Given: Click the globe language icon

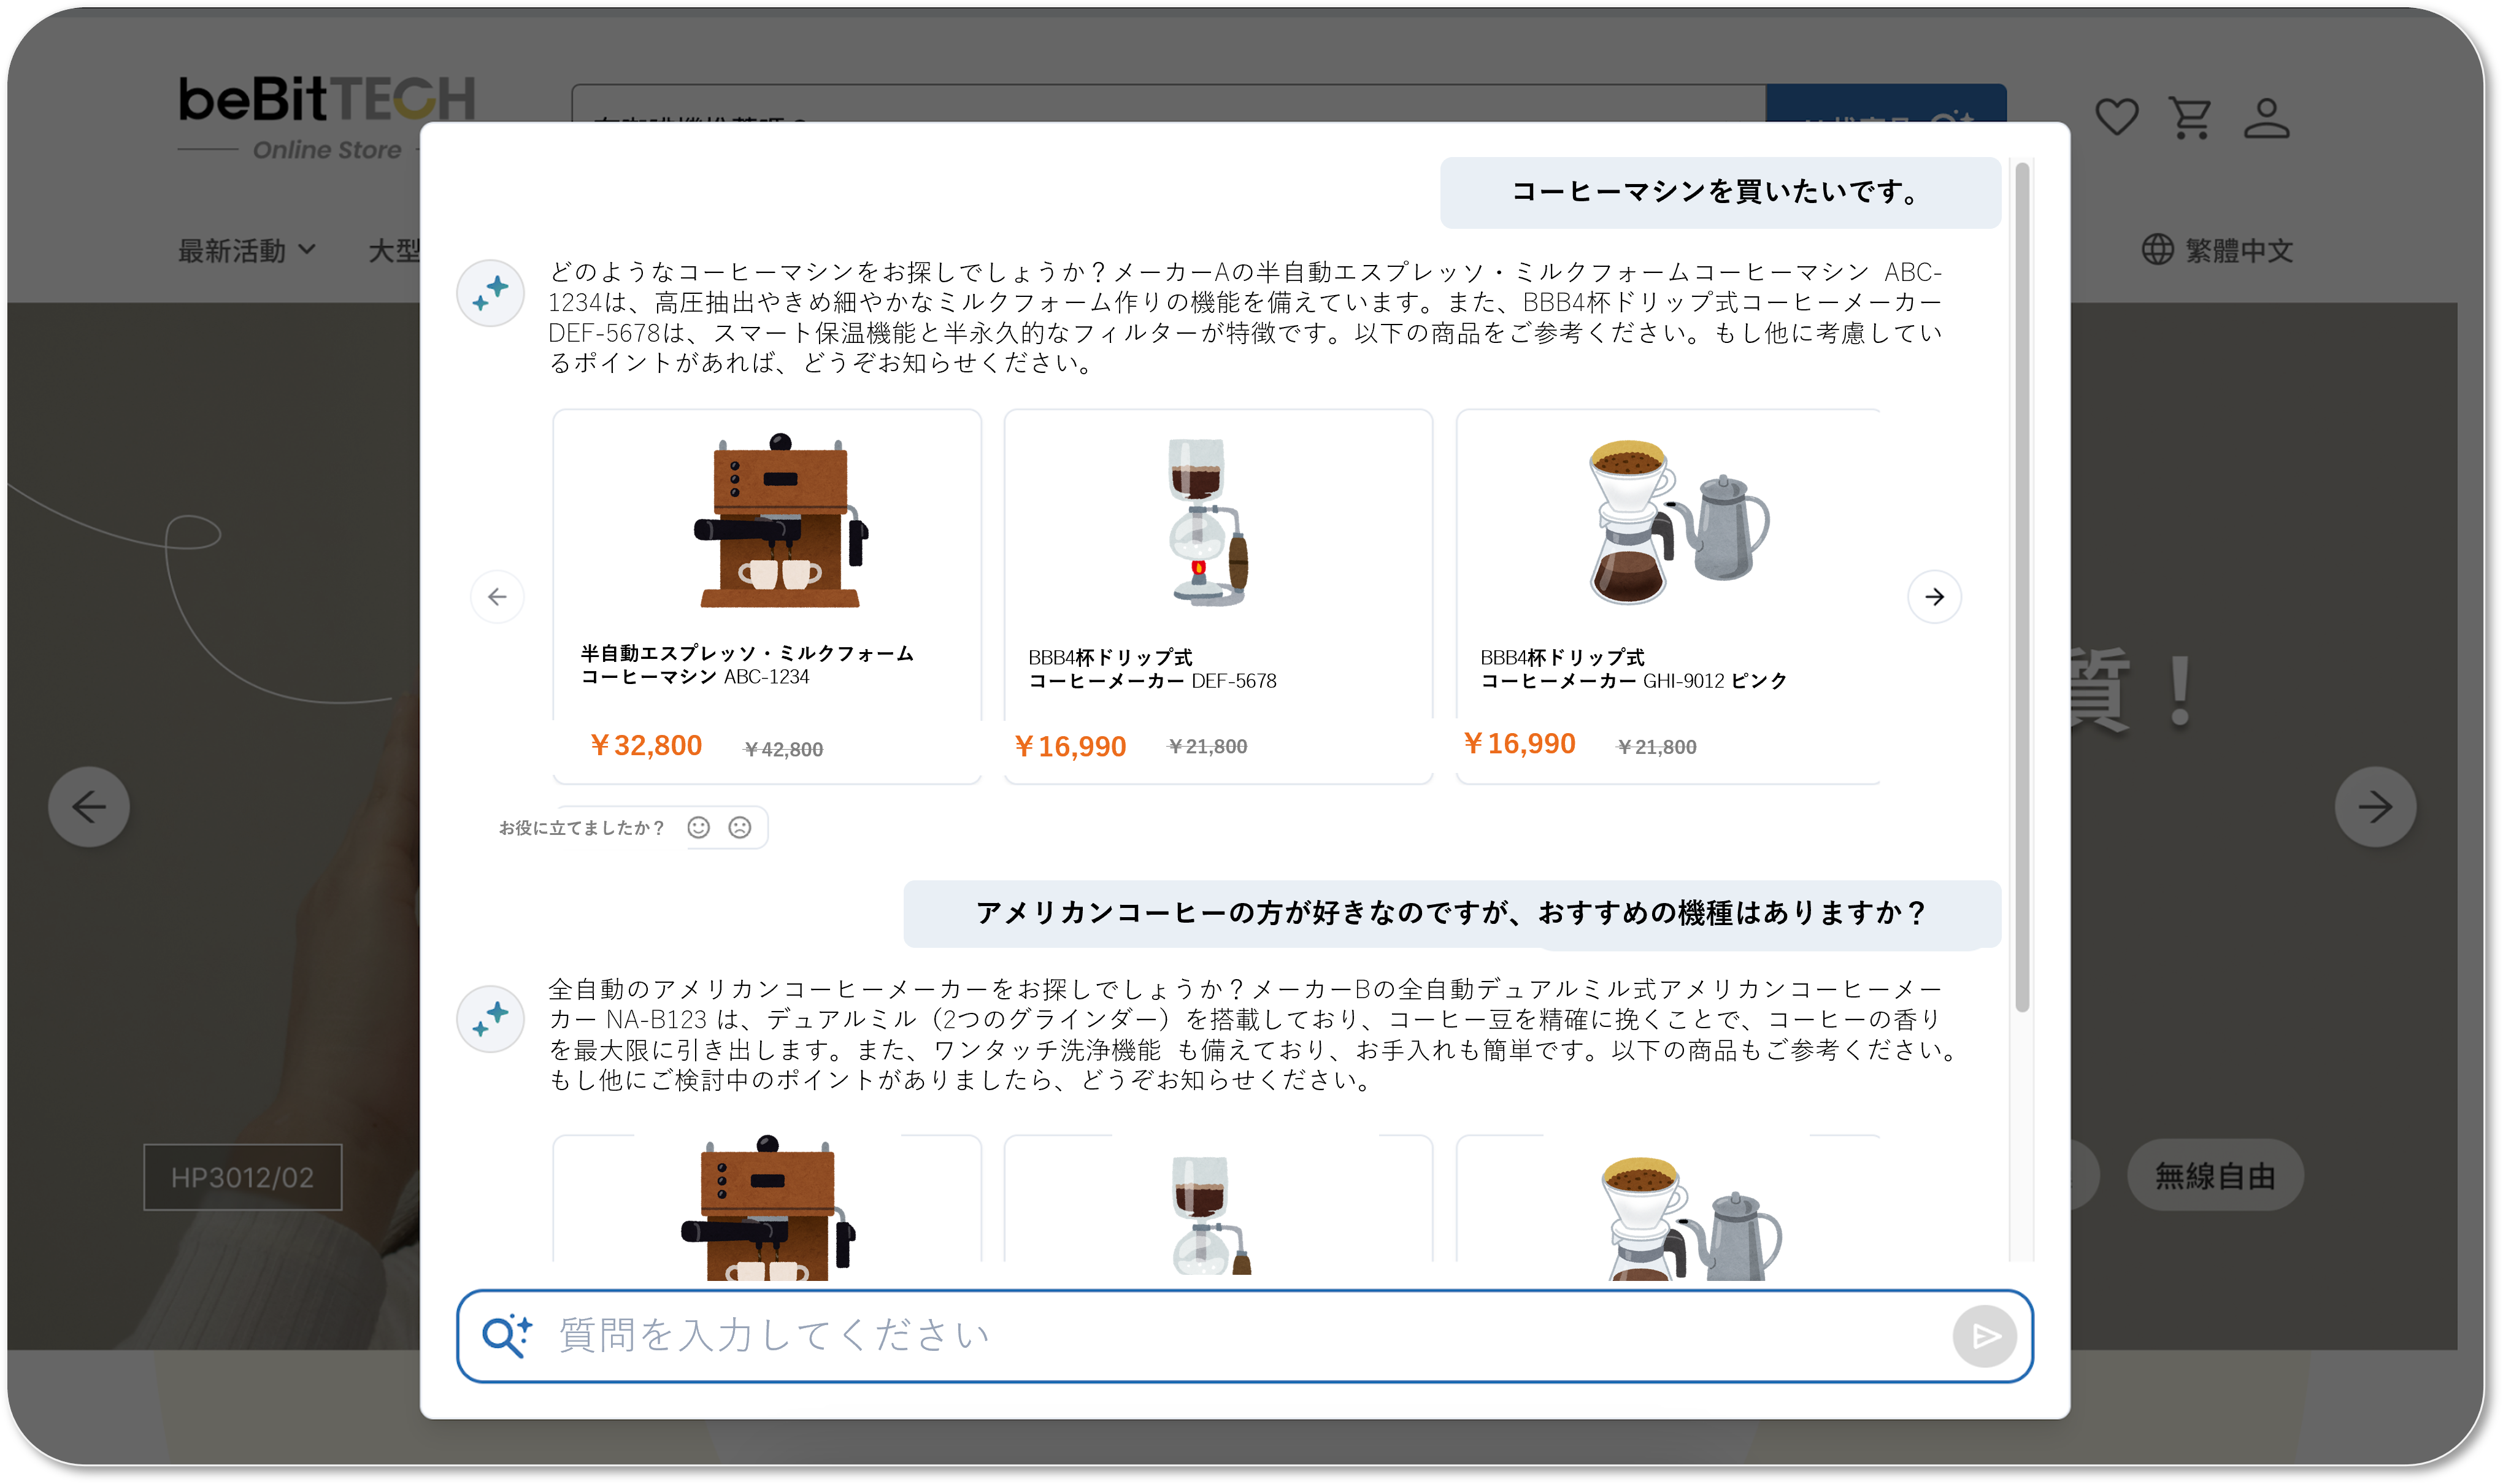Looking at the screenshot, I should point(2157,250).
